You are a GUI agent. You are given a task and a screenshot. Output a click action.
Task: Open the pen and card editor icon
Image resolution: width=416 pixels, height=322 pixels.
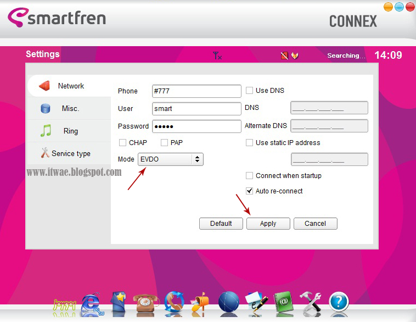[x=256, y=302]
